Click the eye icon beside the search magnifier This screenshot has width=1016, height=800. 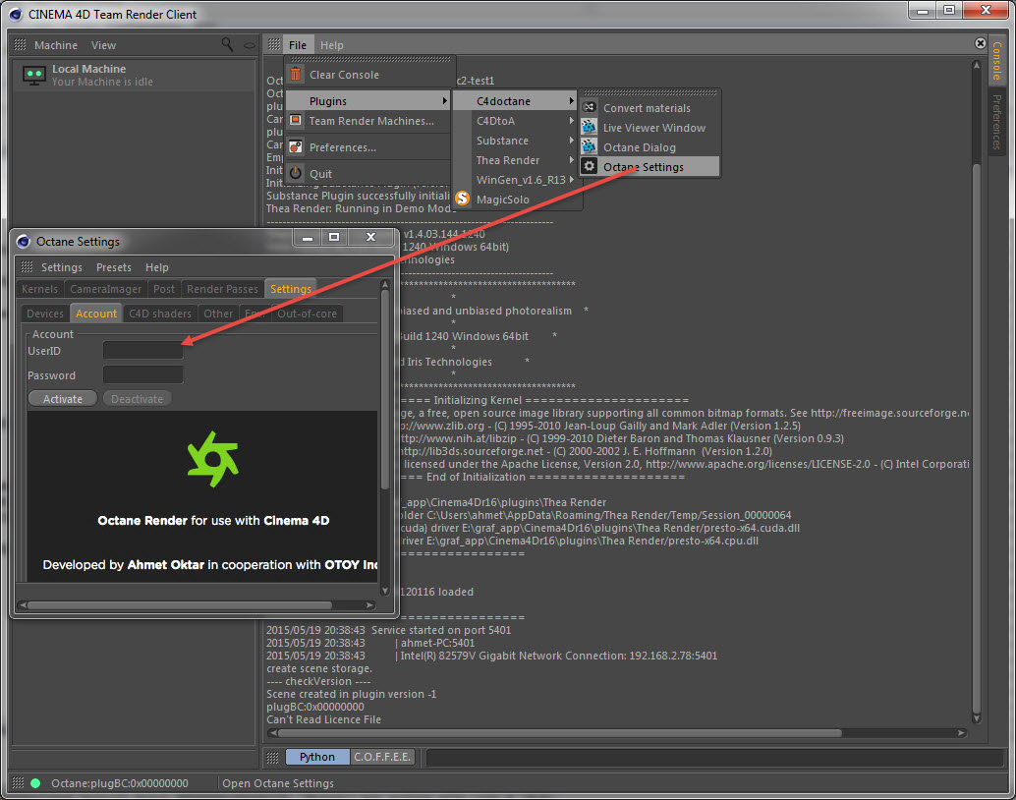point(250,45)
